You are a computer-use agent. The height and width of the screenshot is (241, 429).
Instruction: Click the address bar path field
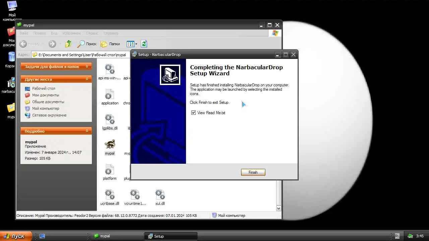[80, 55]
